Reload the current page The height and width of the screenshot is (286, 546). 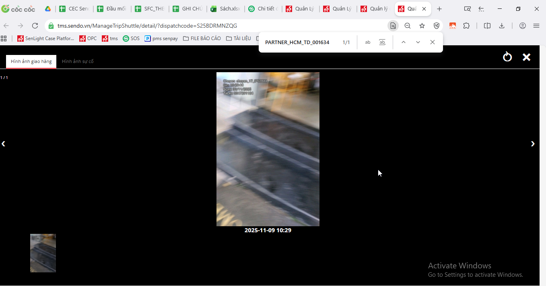(x=35, y=26)
